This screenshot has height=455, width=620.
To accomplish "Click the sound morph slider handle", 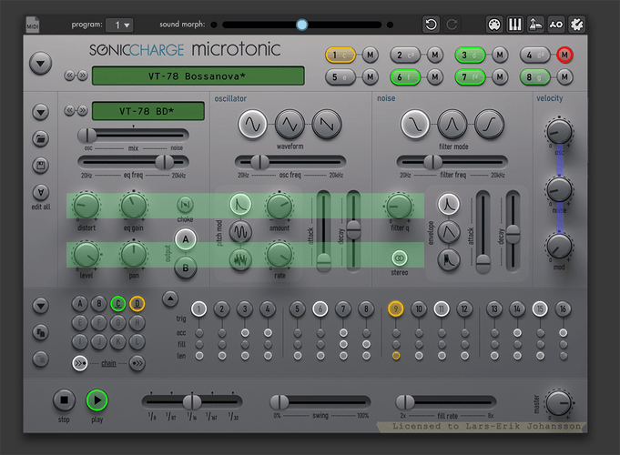I will click(301, 25).
